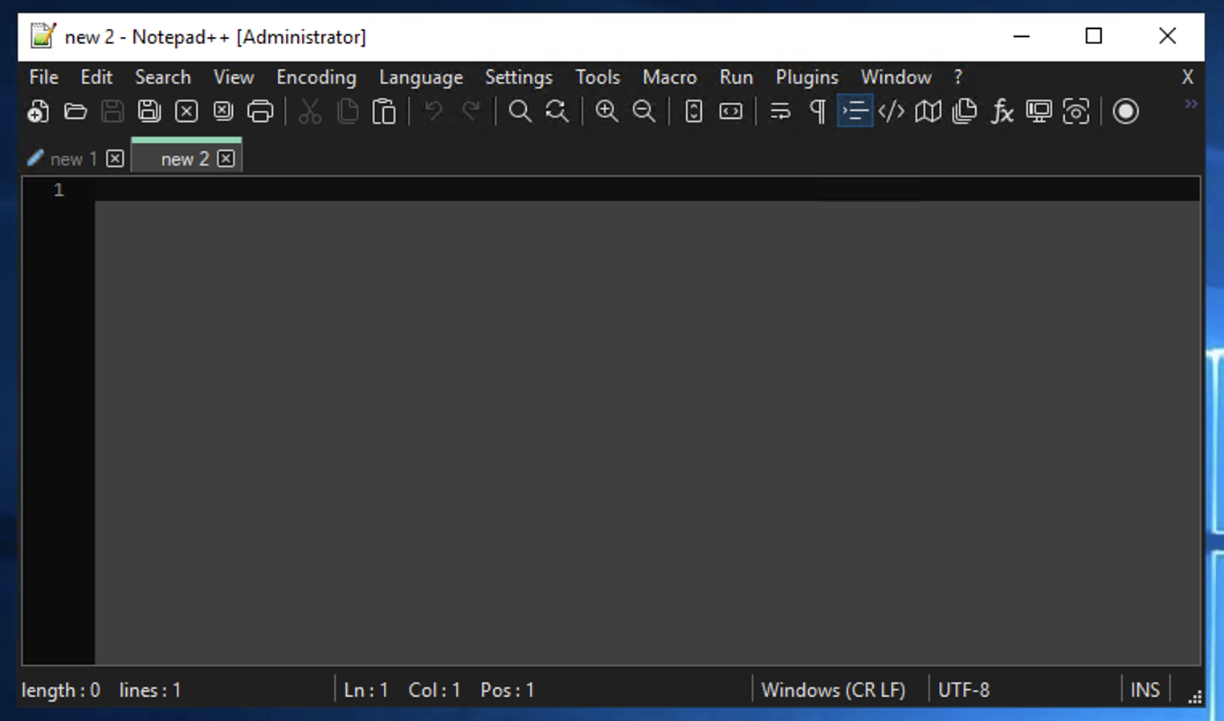Open the Run menu
The width and height of the screenshot is (1224, 721).
click(736, 77)
